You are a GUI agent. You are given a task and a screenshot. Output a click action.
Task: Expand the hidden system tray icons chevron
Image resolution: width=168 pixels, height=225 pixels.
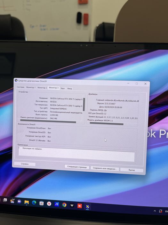pos(155,211)
